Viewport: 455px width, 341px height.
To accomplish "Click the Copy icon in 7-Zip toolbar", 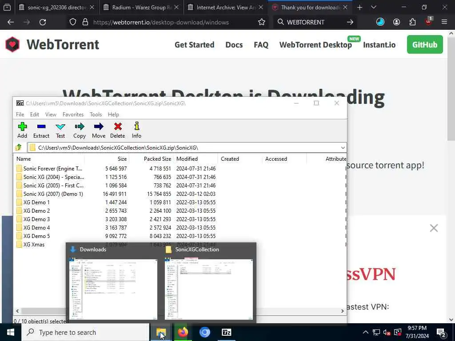I will click(x=79, y=130).
